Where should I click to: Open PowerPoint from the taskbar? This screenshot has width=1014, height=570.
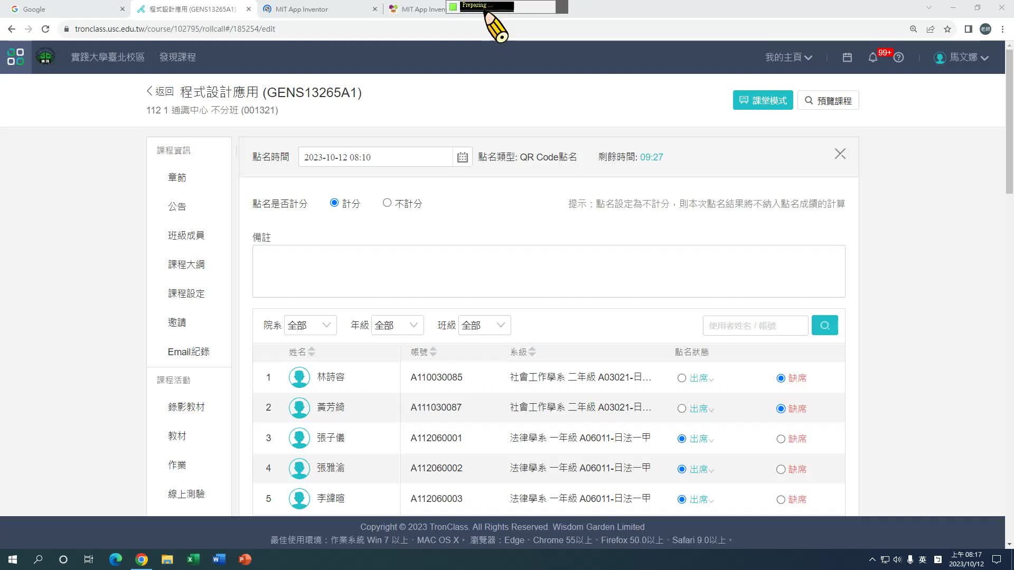(x=245, y=559)
